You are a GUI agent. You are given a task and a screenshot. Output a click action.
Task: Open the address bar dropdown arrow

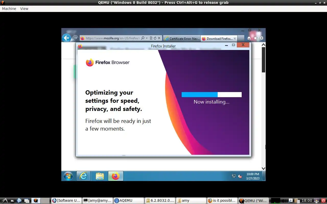[x=147, y=38]
